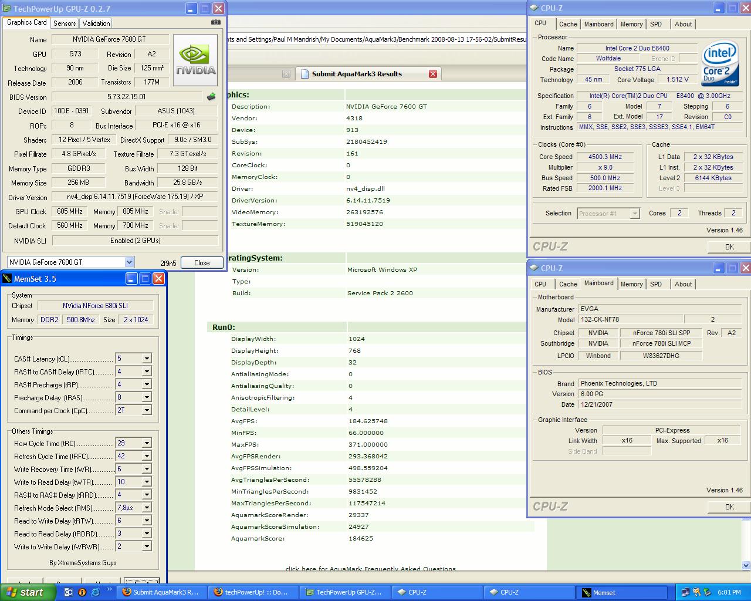Open the Precharge Delay (tRAS) dropdown
The height and width of the screenshot is (601, 751).
[147, 397]
